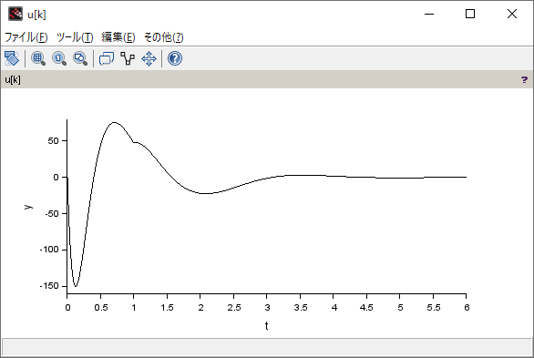534x358 pixels.
Task: Select the Rotate tool in toolbar
Action: [12, 58]
